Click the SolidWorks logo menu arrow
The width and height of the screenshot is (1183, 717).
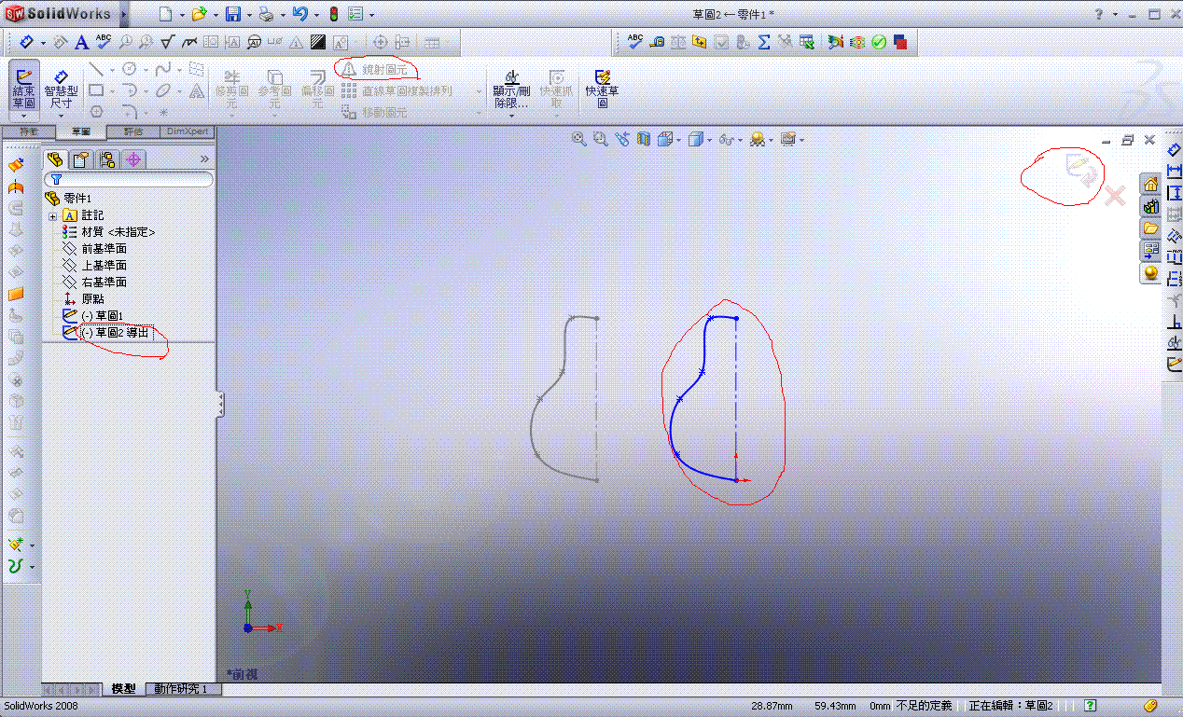pyautogui.click(x=123, y=14)
